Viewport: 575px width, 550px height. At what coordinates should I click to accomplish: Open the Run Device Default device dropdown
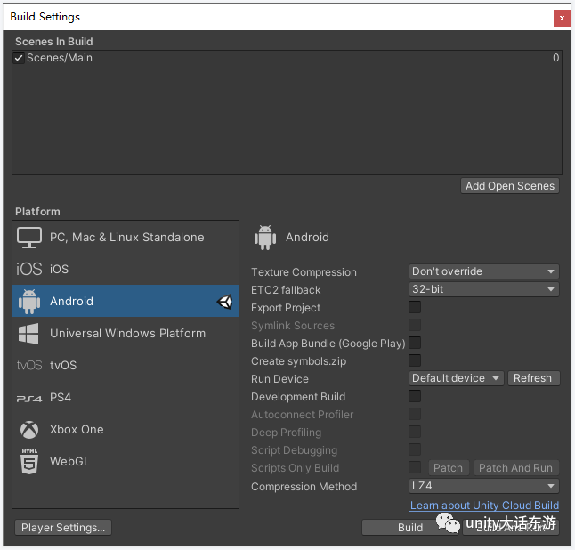(457, 378)
